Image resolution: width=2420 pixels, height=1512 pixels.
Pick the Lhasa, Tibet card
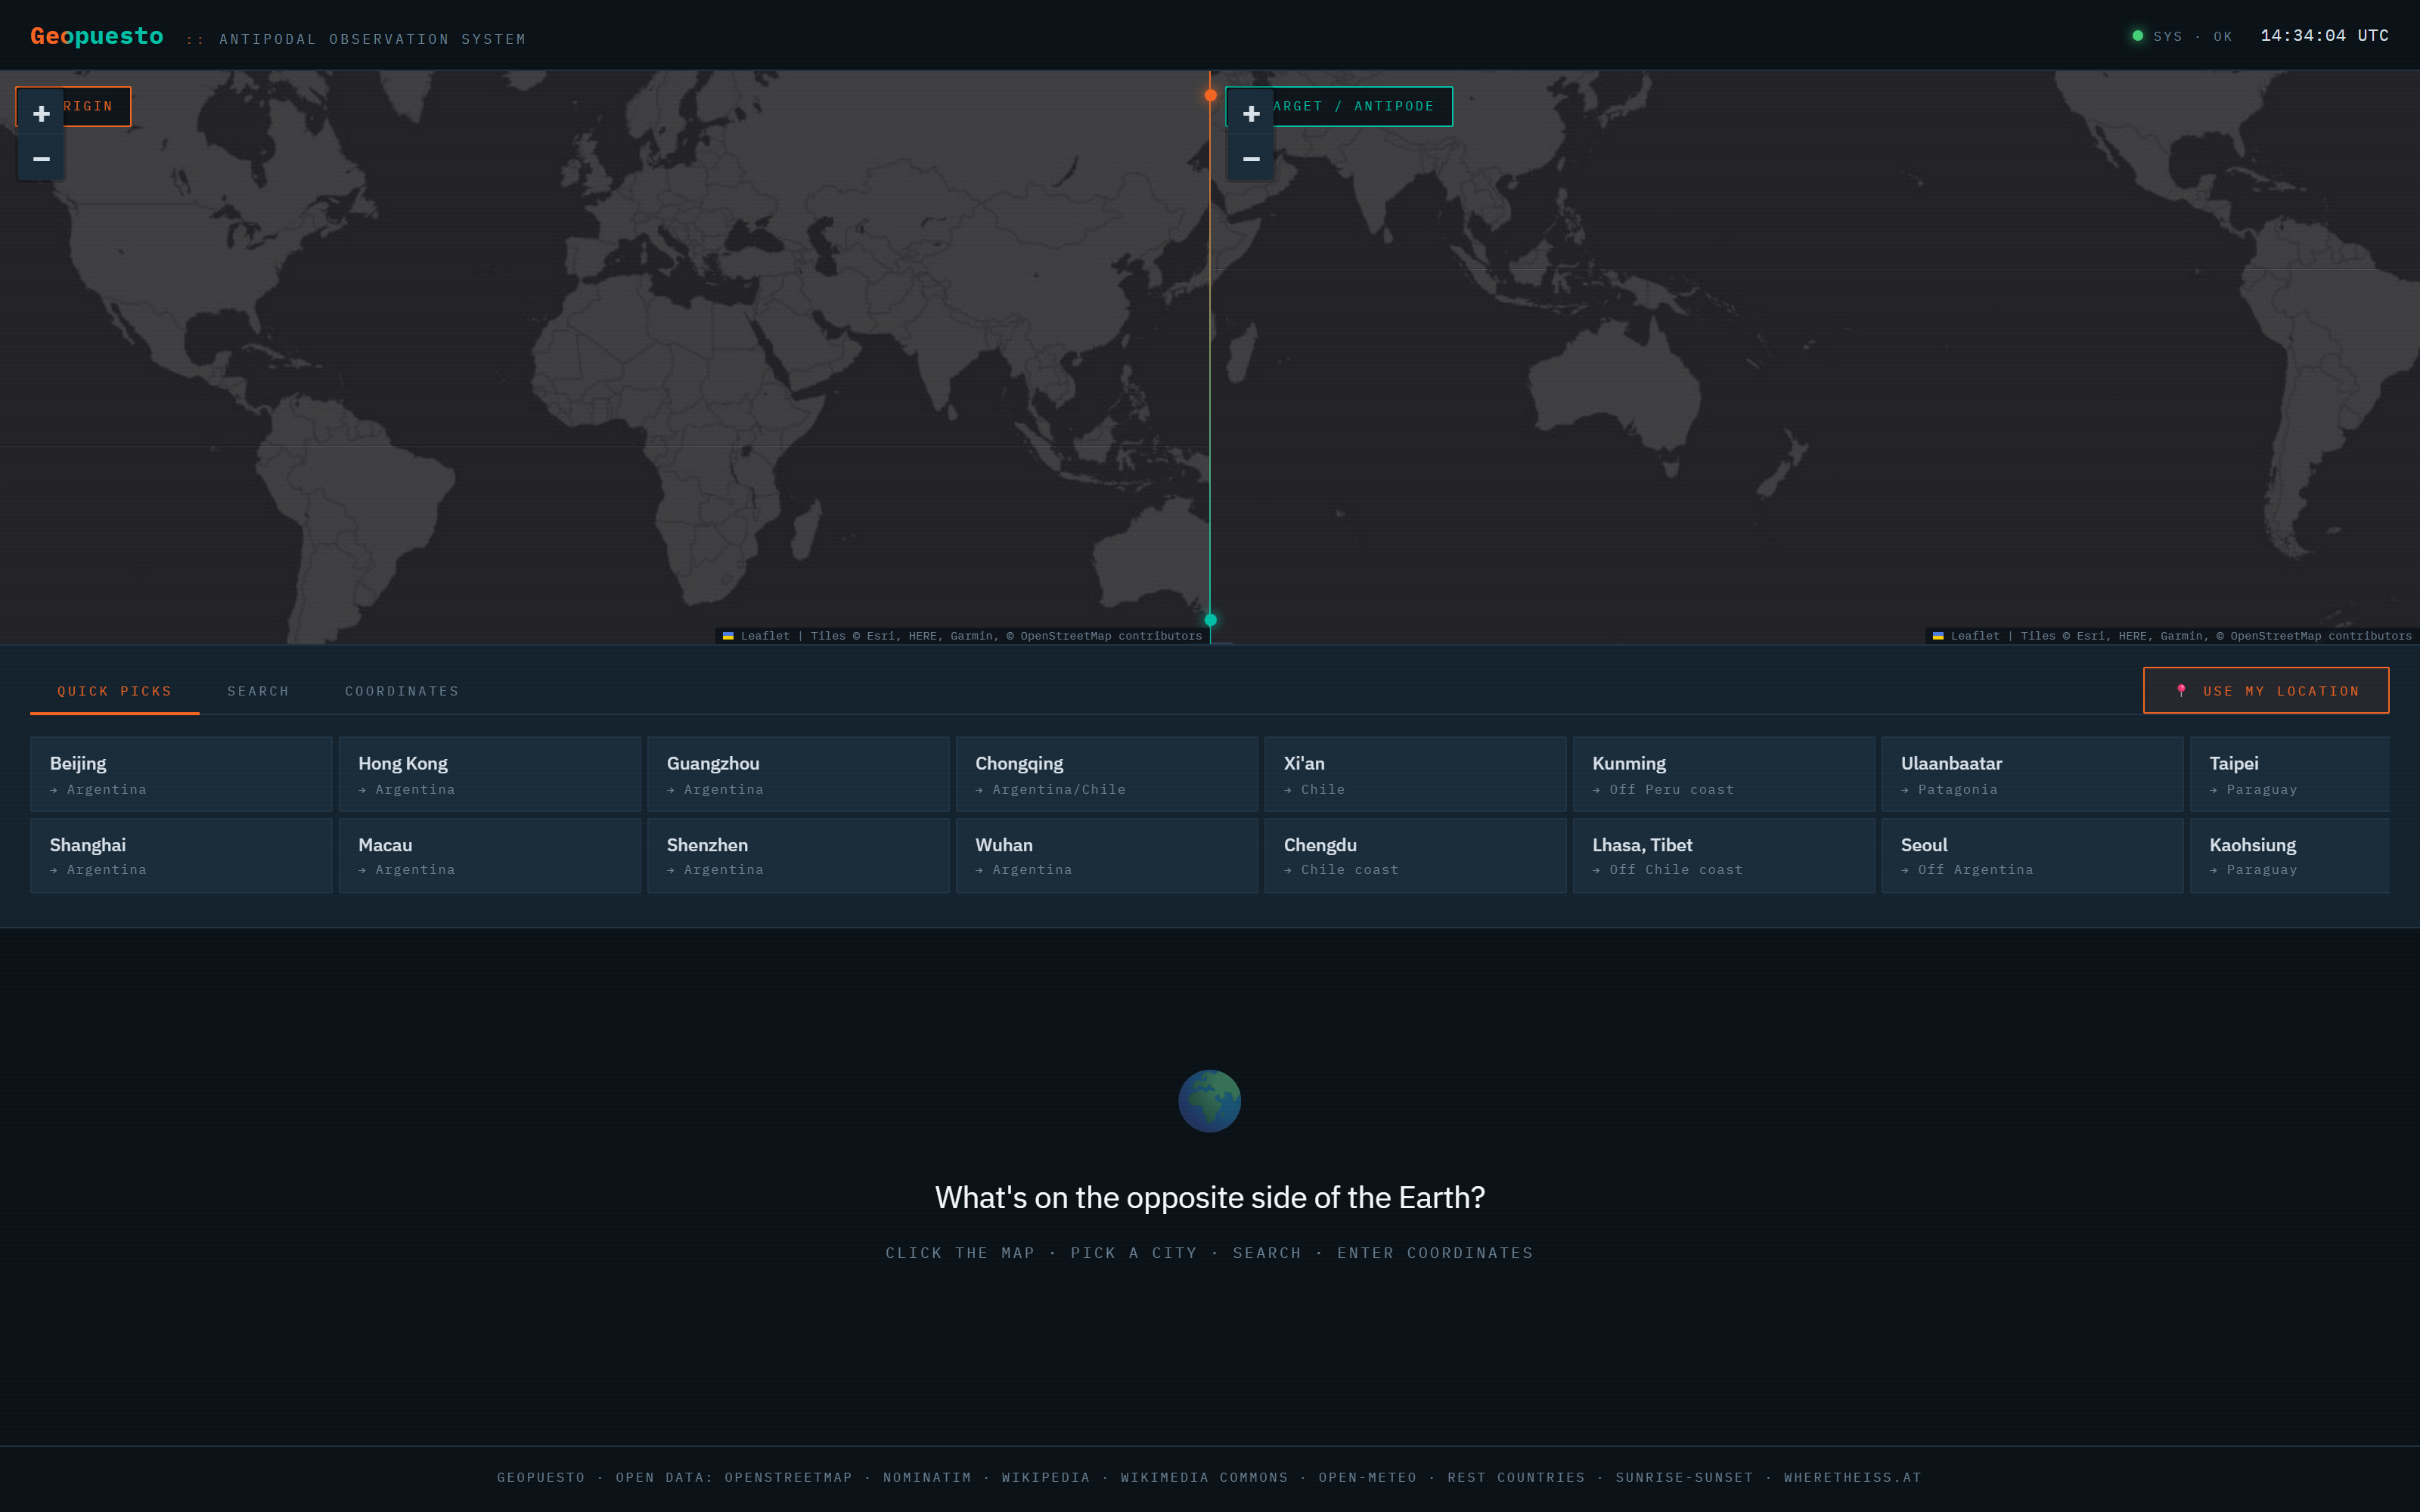[x=1724, y=856]
